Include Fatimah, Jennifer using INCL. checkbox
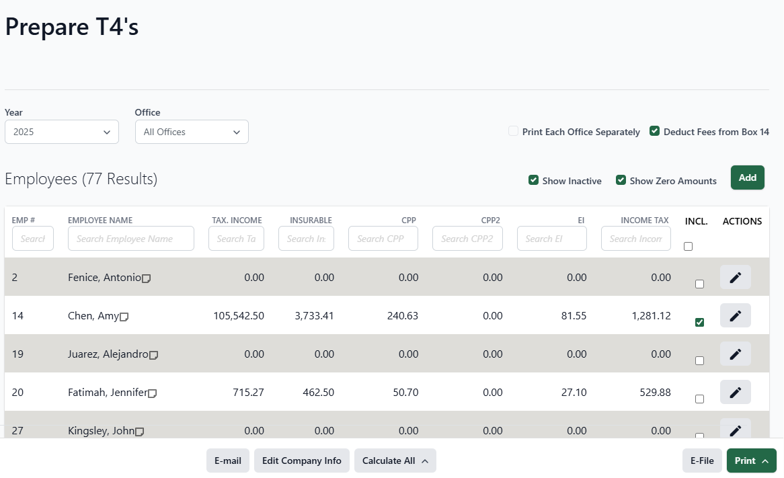The image size is (784, 478). pos(699,399)
